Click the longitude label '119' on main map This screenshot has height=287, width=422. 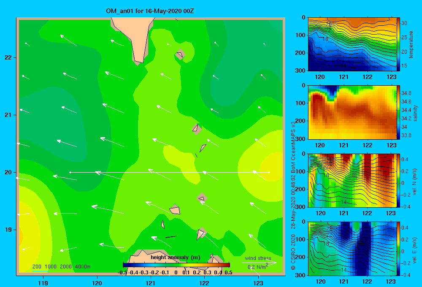(x=43, y=283)
